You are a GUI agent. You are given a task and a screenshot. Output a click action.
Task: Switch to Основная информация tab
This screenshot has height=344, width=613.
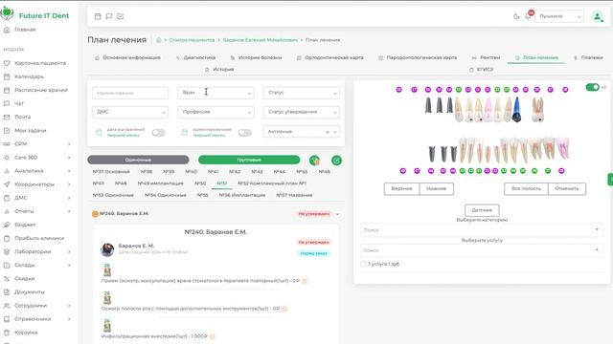pos(127,57)
